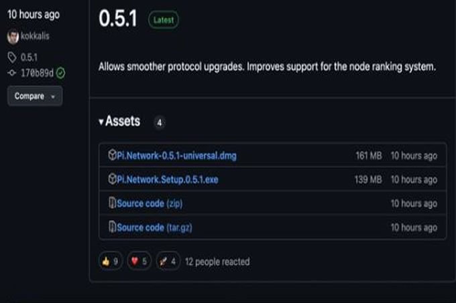Download Pi.Network.Setup.0.5.1.exe
The image size is (456, 303).
click(x=168, y=179)
